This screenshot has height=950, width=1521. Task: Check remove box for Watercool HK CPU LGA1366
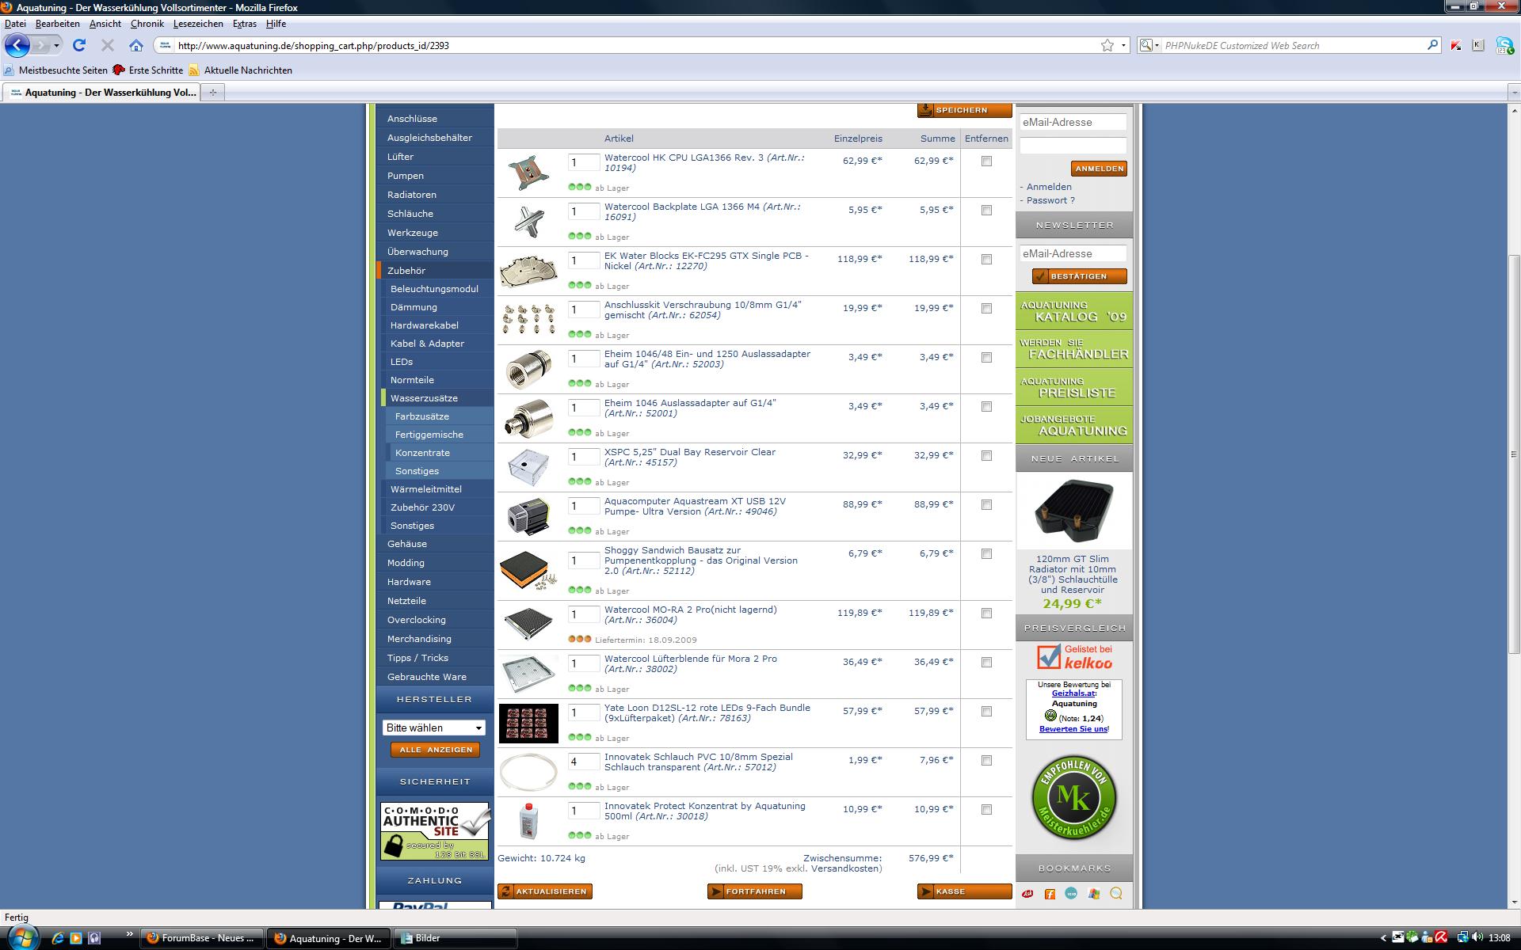[986, 161]
